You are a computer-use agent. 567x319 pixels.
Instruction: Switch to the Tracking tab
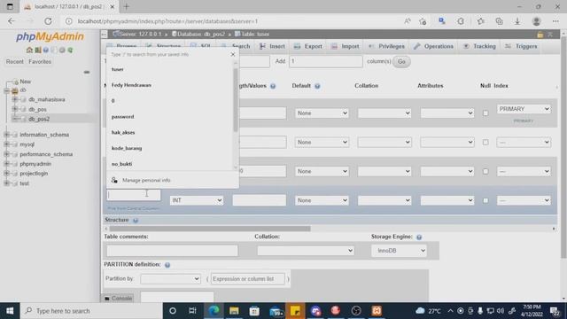pos(479,46)
